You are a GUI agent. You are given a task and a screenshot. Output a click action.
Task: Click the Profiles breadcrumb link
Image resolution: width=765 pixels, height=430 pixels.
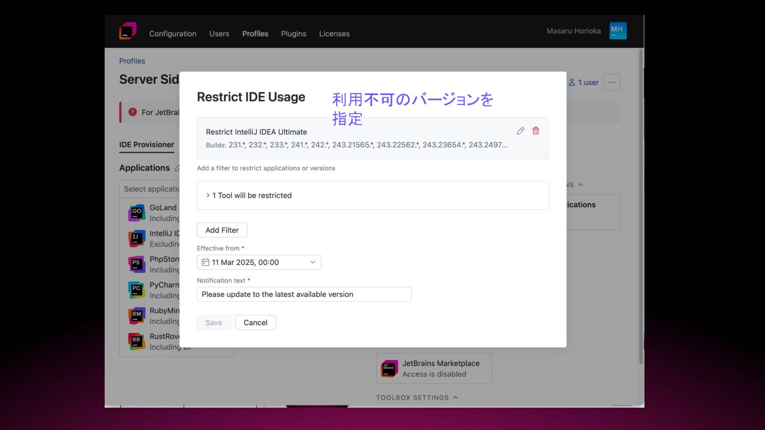pos(132,61)
